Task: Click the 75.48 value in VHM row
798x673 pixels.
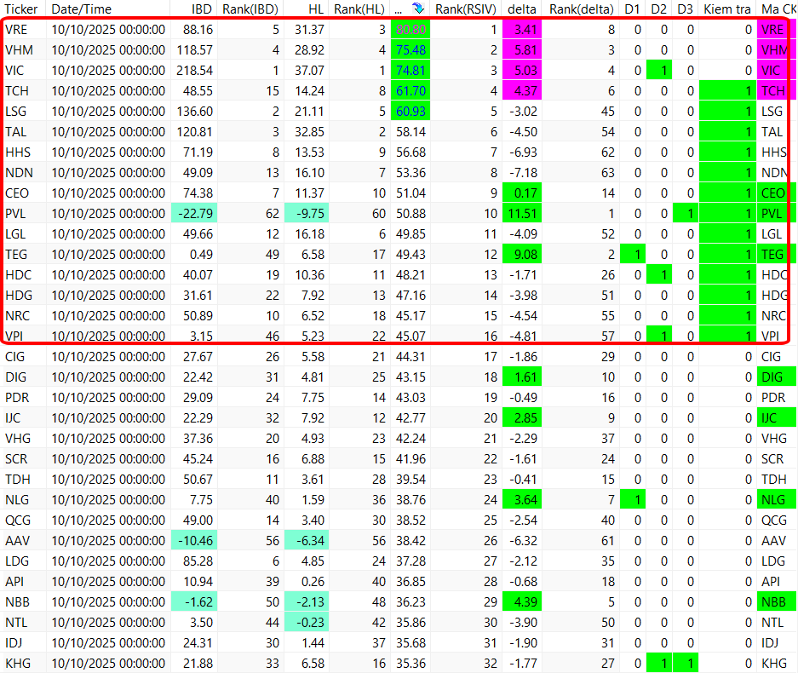Action: pyautogui.click(x=410, y=50)
